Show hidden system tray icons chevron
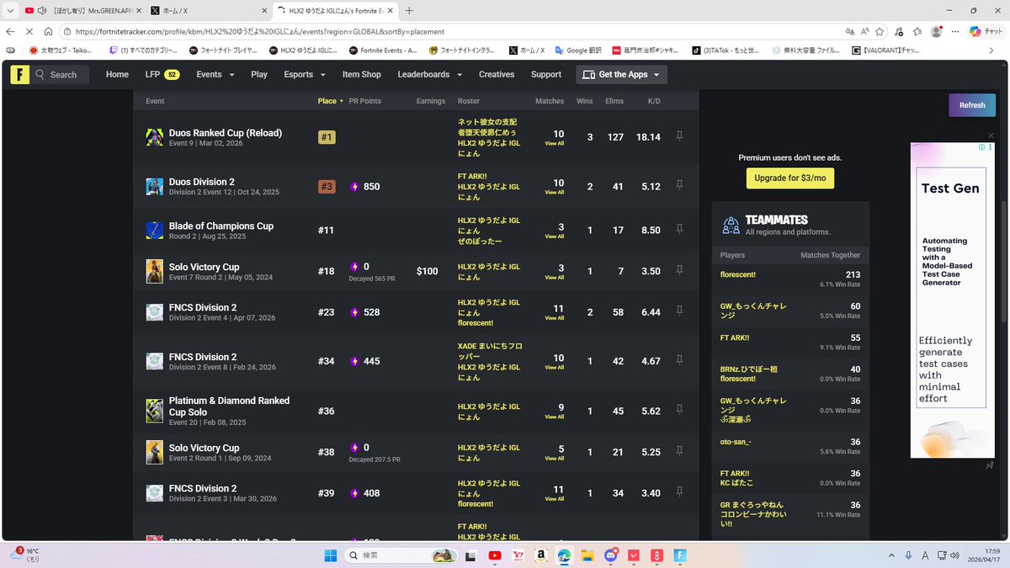The width and height of the screenshot is (1010, 568). tap(893, 555)
